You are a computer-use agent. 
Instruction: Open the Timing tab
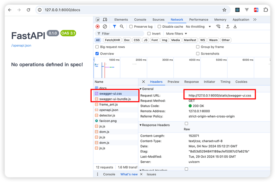(225, 82)
